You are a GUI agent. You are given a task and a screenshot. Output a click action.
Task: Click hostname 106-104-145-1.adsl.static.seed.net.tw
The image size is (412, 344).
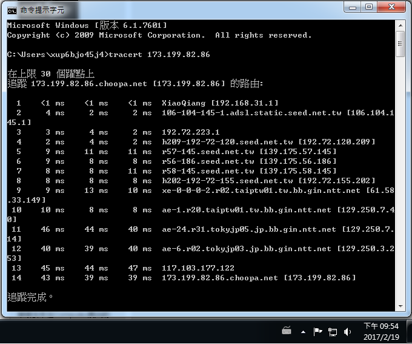pyautogui.click(x=251, y=113)
